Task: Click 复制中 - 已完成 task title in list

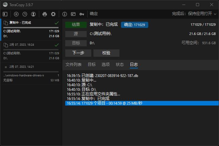Action: (20, 23)
